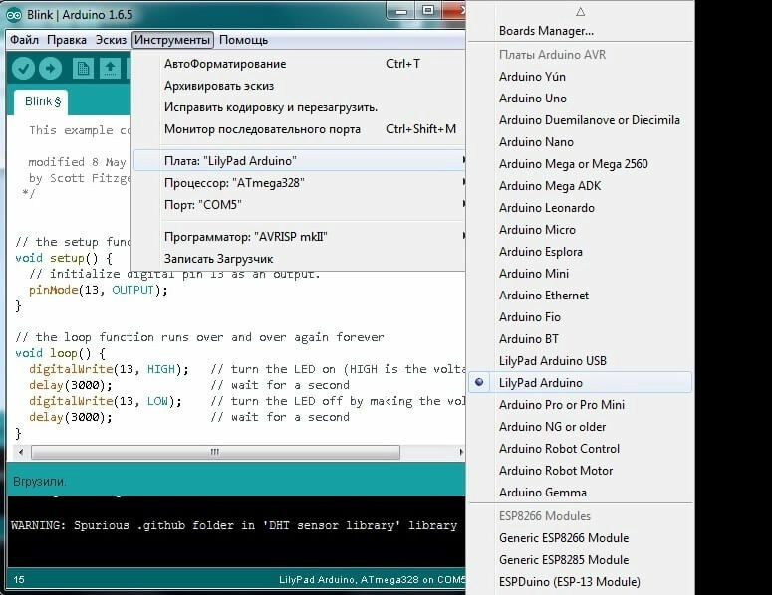This screenshot has width=772, height=595.
Task: Click the selected LilyPad Arduino radio entry
Action: point(581,382)
